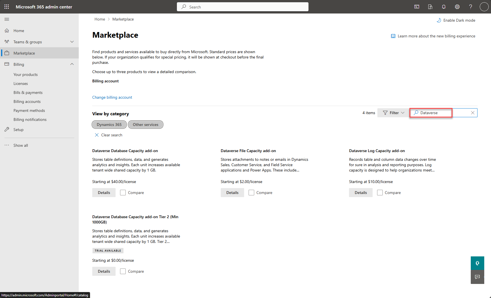Open Bills & payments in sidebar

click(28, 92)
